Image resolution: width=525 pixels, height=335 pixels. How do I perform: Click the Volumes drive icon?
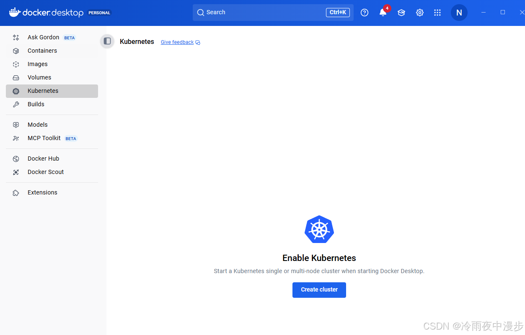[16, 78]
